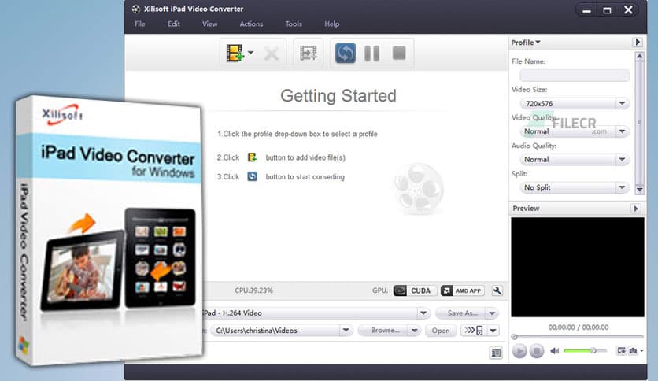Viewport: 658px width, 381px height.
Task: Open the File menu
Action: 140,24
